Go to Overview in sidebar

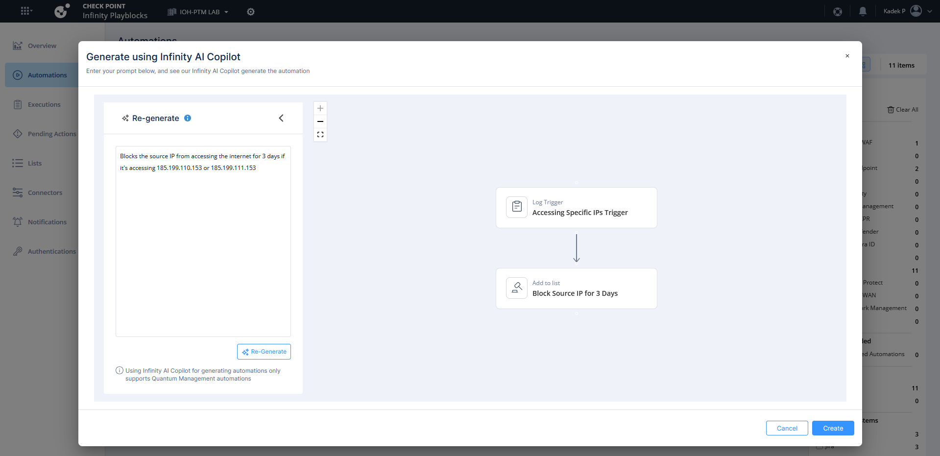pos(42,46)
